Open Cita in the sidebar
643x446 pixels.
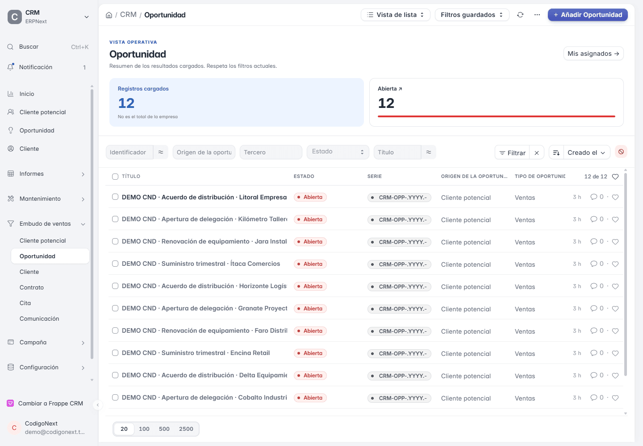pyautogui.click(x=25, y=303)
